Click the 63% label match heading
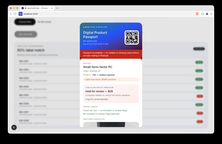The width and height of the screenshot is (222, 144). click(31, 50)
